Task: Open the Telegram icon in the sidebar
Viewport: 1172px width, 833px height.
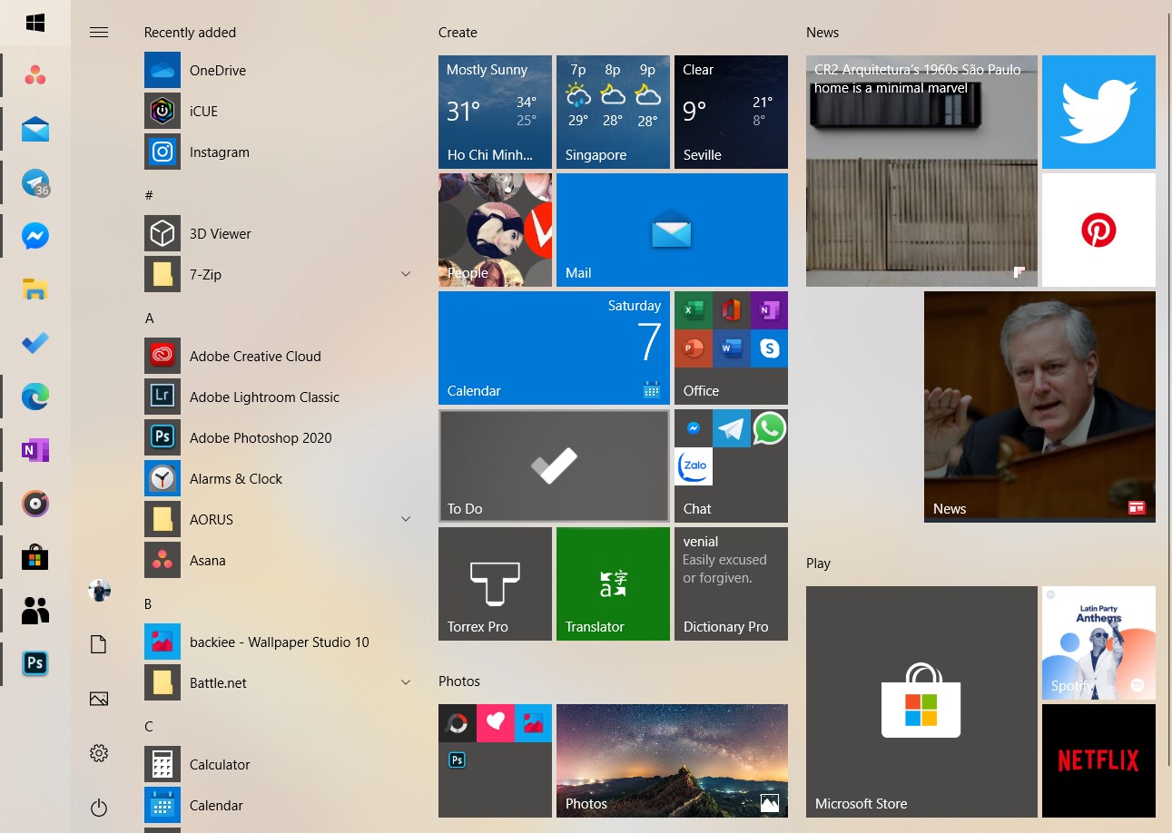Action: coord(34,182)
